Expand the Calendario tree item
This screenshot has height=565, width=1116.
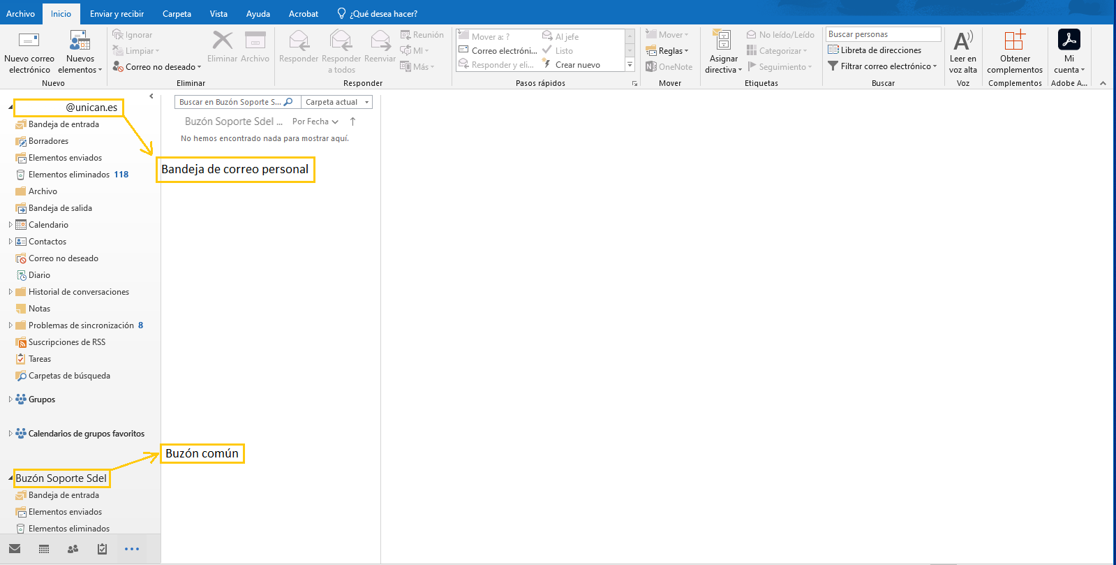[10, 225]
